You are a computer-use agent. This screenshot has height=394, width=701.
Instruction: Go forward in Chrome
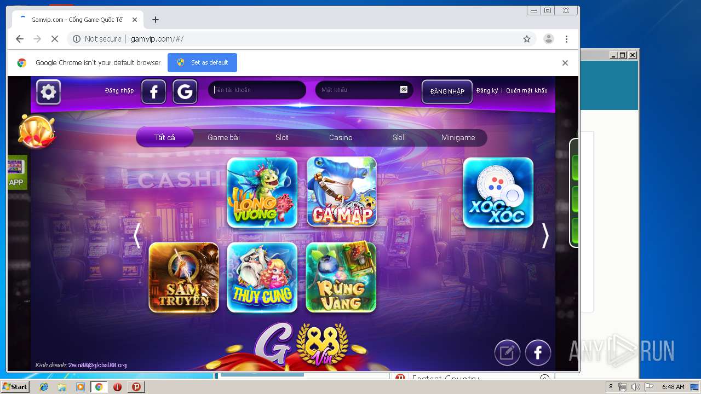pos(37,39)
